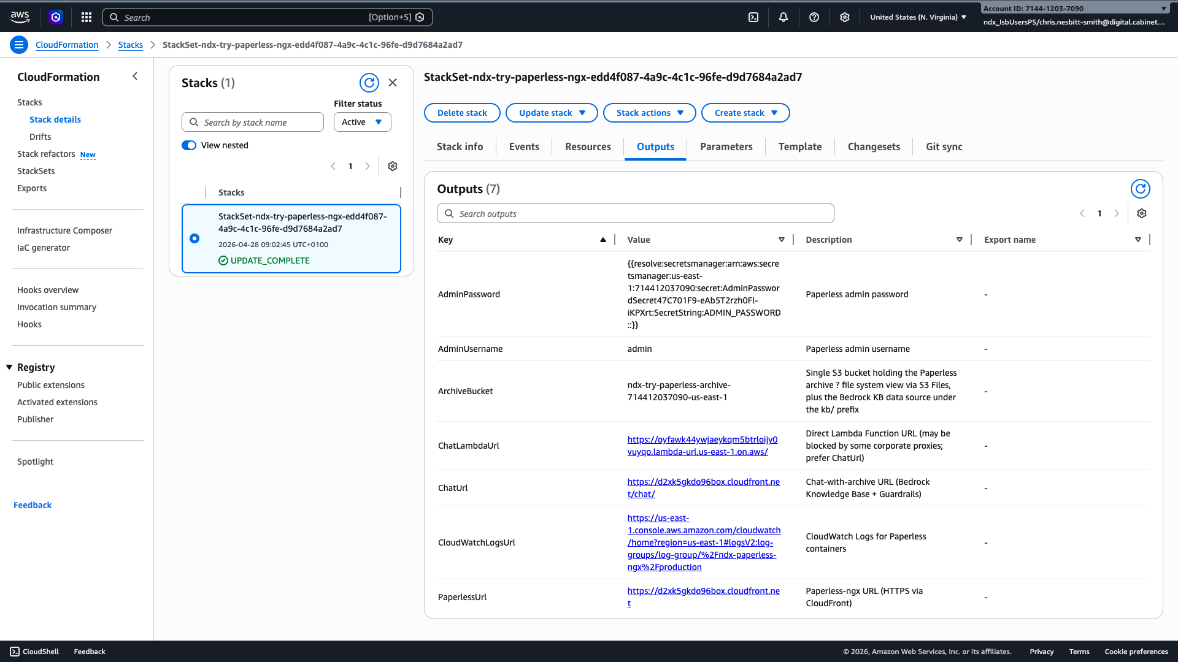
Task: Select the StackSet-ndx-try-paperless-ngx stack radio button
Action: tap(194, 238)
